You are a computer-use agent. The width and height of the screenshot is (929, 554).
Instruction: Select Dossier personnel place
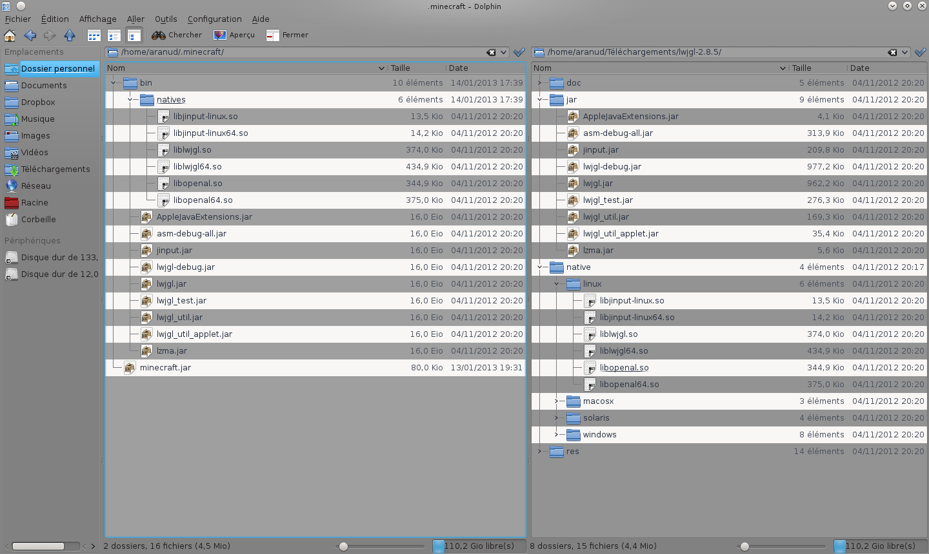coord(57,68)
